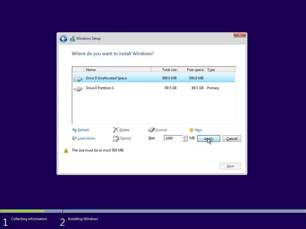Go back using the blue arrow button
The height and width of the screenshot is (229, 306).
point(63,39)
